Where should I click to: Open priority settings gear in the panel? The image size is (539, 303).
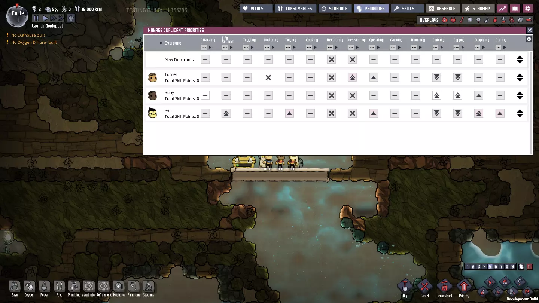(x=529, y=39)
